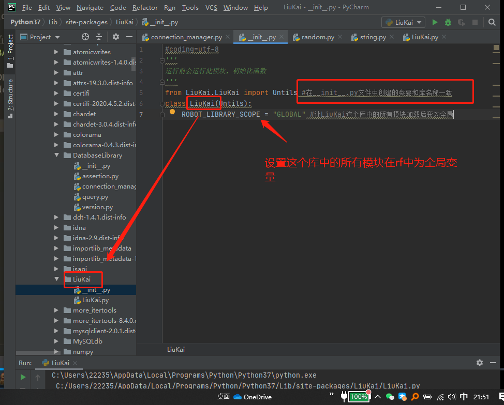Open the Navigate menu
The width and height of the screenshot is (504, 405).
(x=90, y=7)
